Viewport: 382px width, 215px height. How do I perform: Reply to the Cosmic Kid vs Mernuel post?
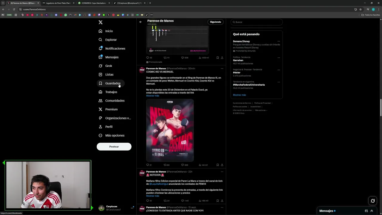149,165
